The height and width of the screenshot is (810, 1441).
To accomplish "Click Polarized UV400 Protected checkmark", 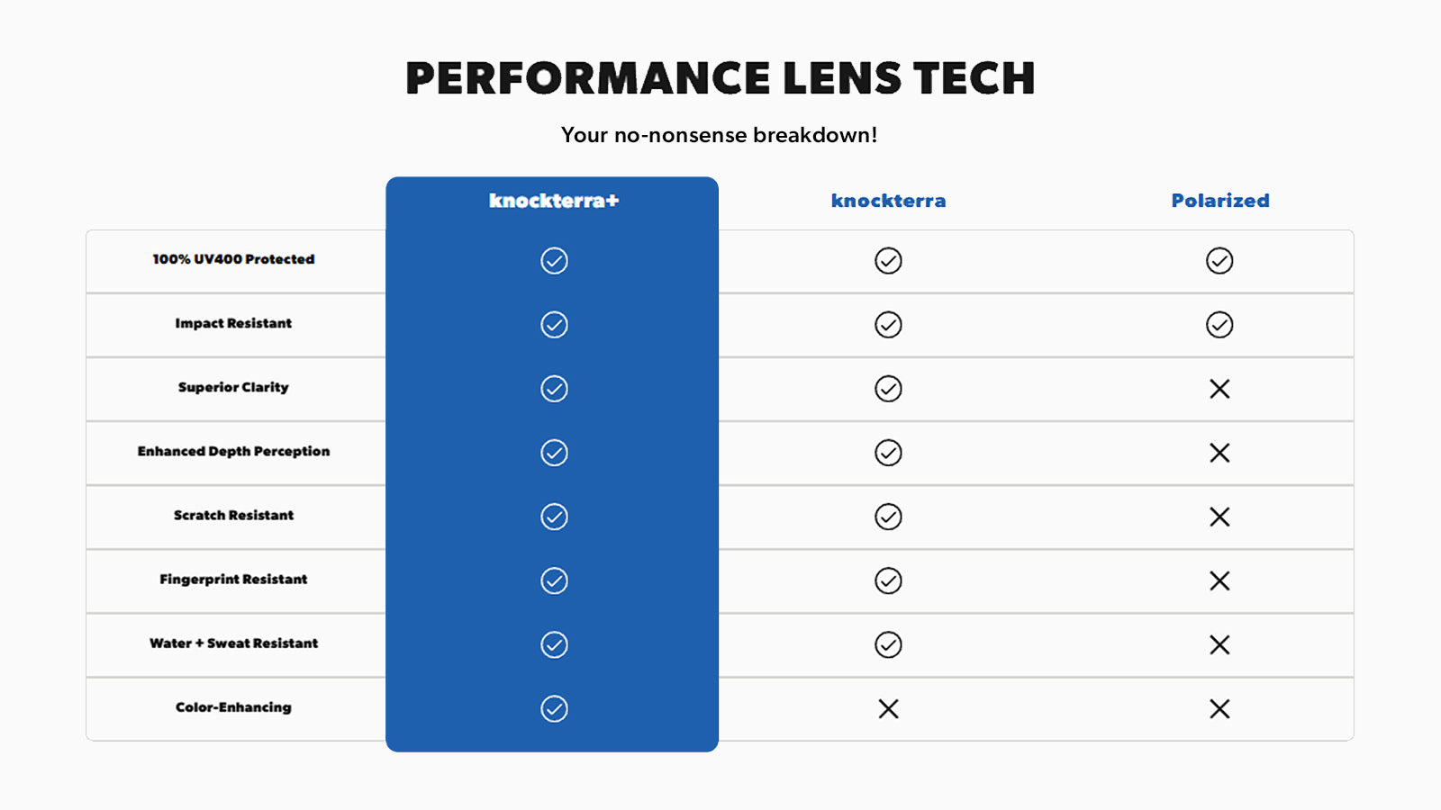I will coord(1219,261).
